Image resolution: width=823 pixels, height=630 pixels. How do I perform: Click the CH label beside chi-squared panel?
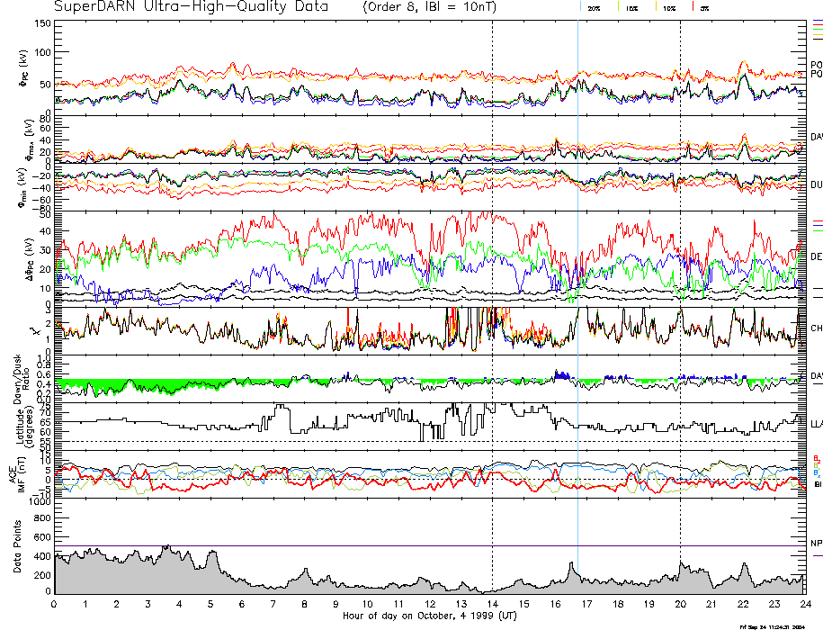(816, 328)
